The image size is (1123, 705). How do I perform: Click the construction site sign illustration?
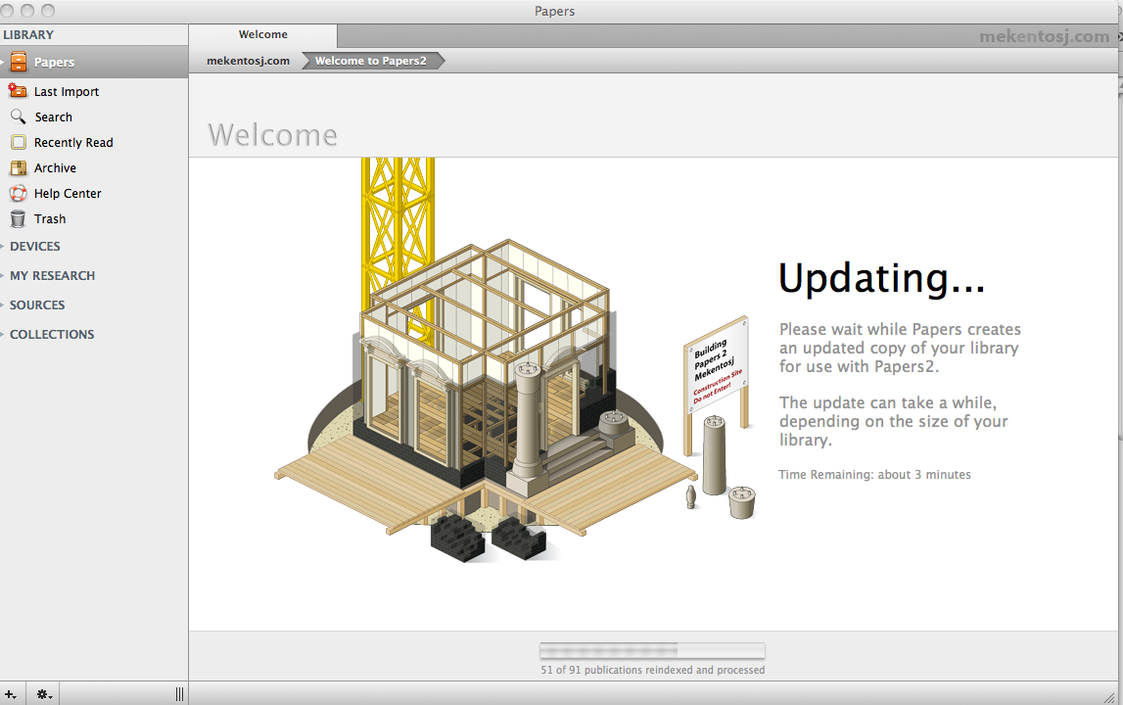coord(717,372)
